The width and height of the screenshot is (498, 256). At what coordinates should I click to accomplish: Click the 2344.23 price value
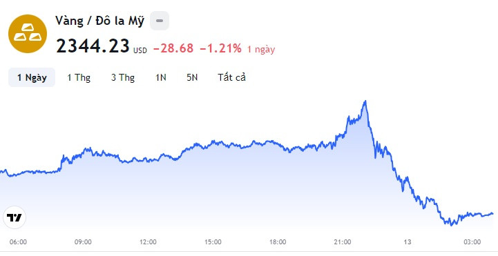coord(93,46)
